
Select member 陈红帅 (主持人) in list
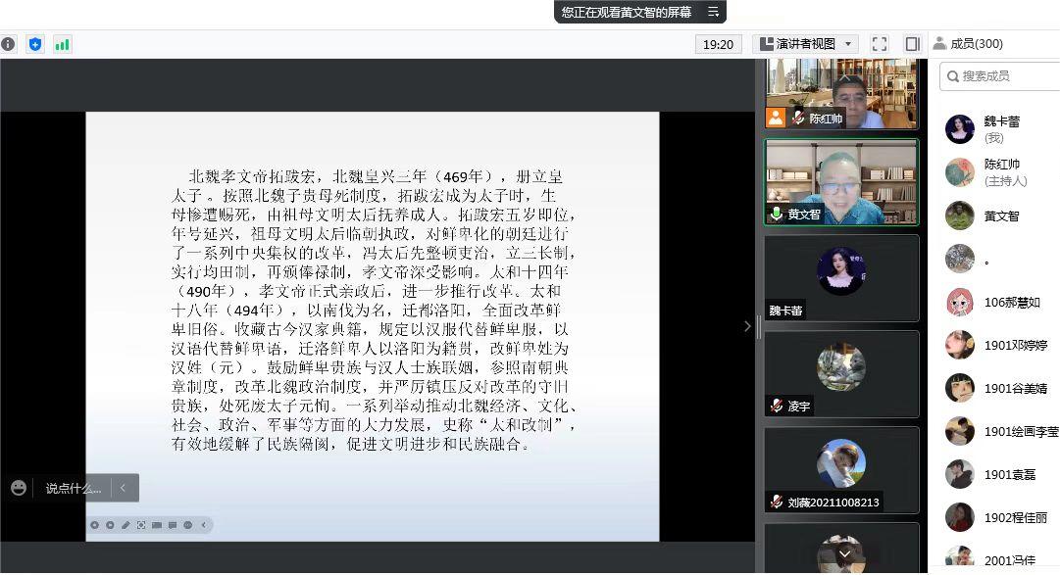(1002, 172)
